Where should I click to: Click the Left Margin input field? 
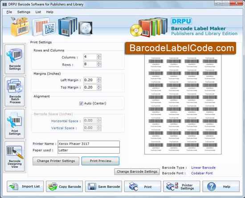click(x=90, y=80)
